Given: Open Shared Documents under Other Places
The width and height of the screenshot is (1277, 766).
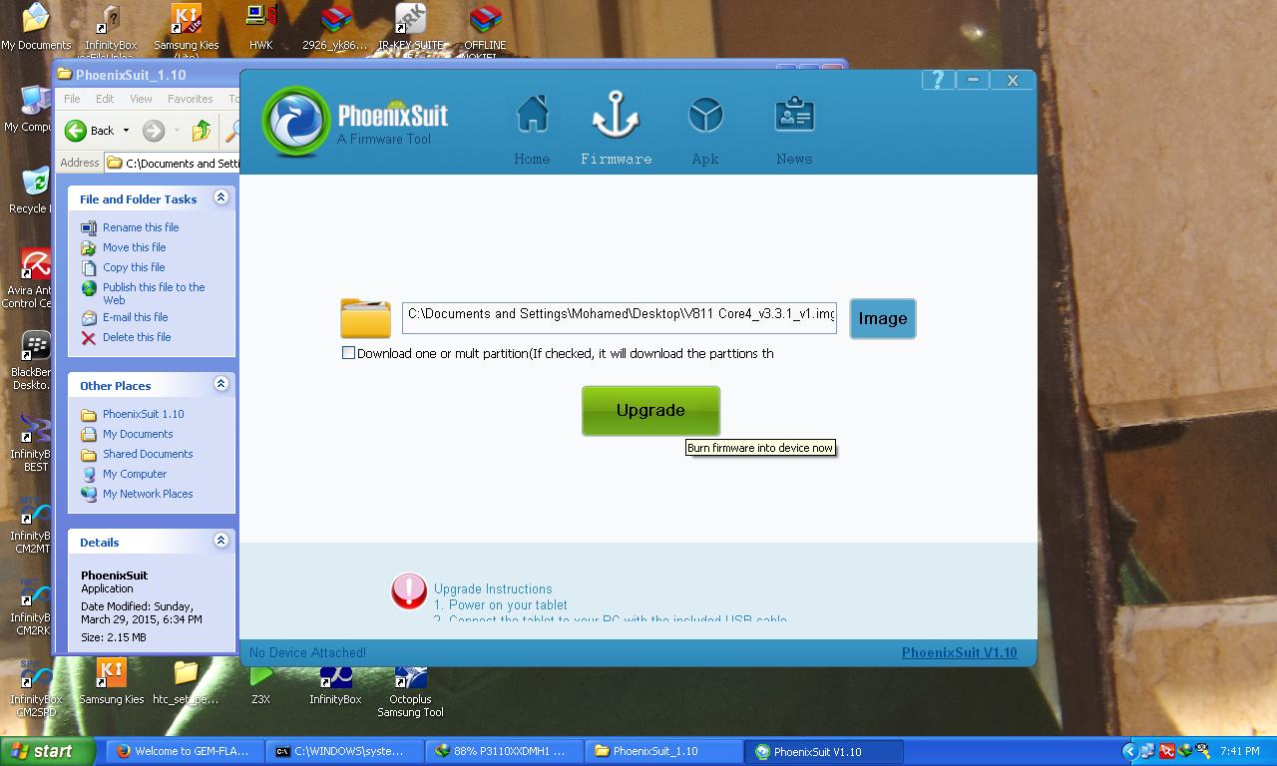Looking at the screenshot, I should point(148,454).
